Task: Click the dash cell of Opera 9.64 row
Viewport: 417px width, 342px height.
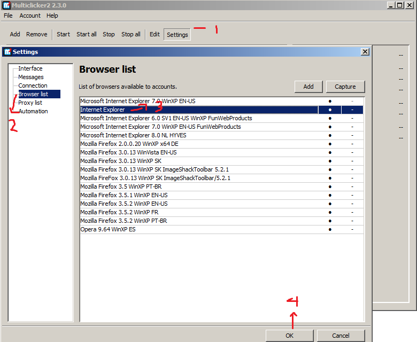Action: click(x=352, y=230)
